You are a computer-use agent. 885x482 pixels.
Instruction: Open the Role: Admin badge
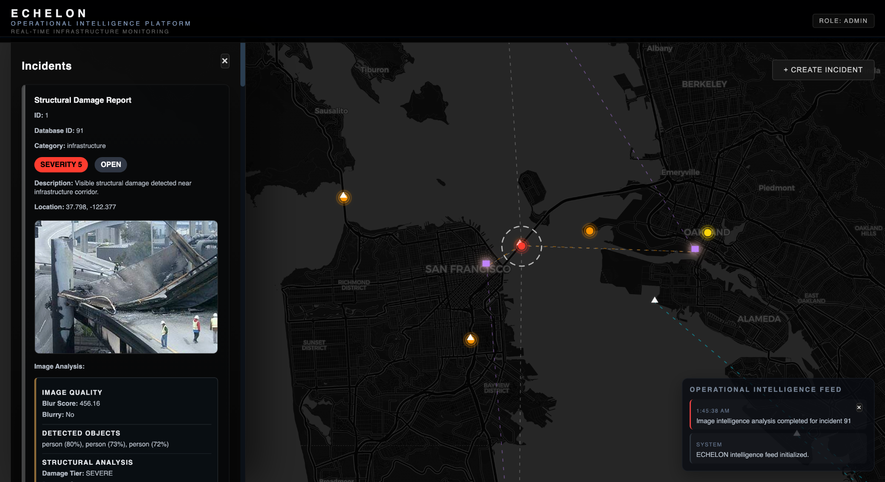[843, 21]
